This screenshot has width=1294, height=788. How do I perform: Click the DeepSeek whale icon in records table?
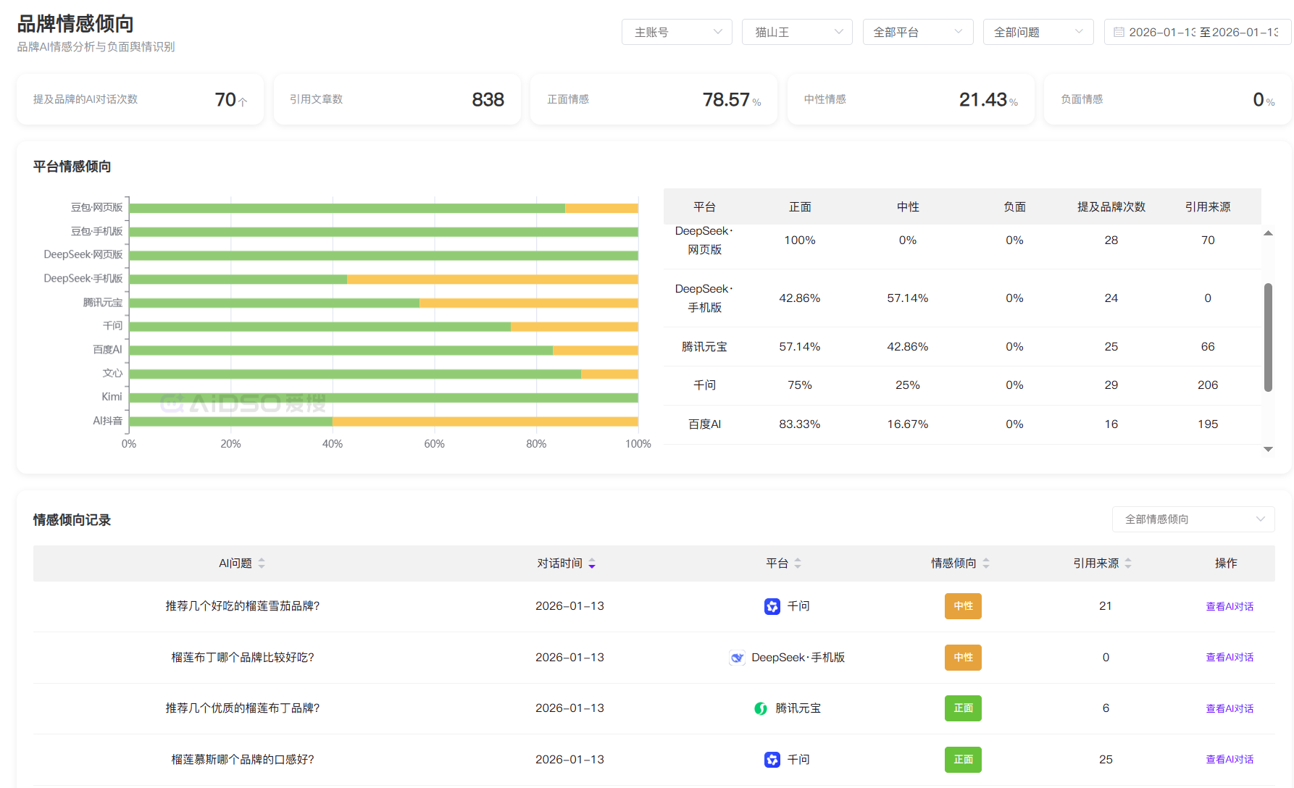pos(737,658)
